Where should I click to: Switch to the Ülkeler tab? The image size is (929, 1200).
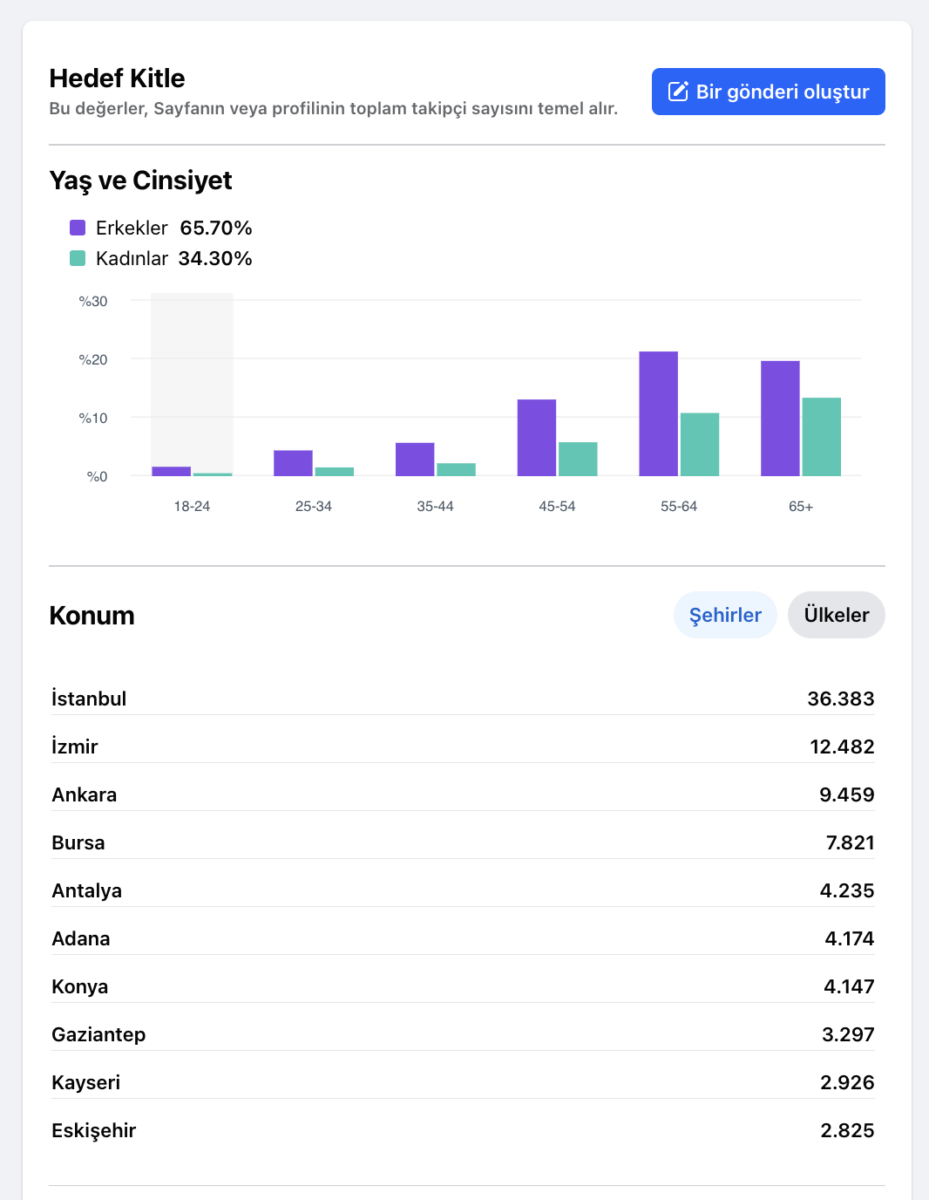[x=837, y=615]
